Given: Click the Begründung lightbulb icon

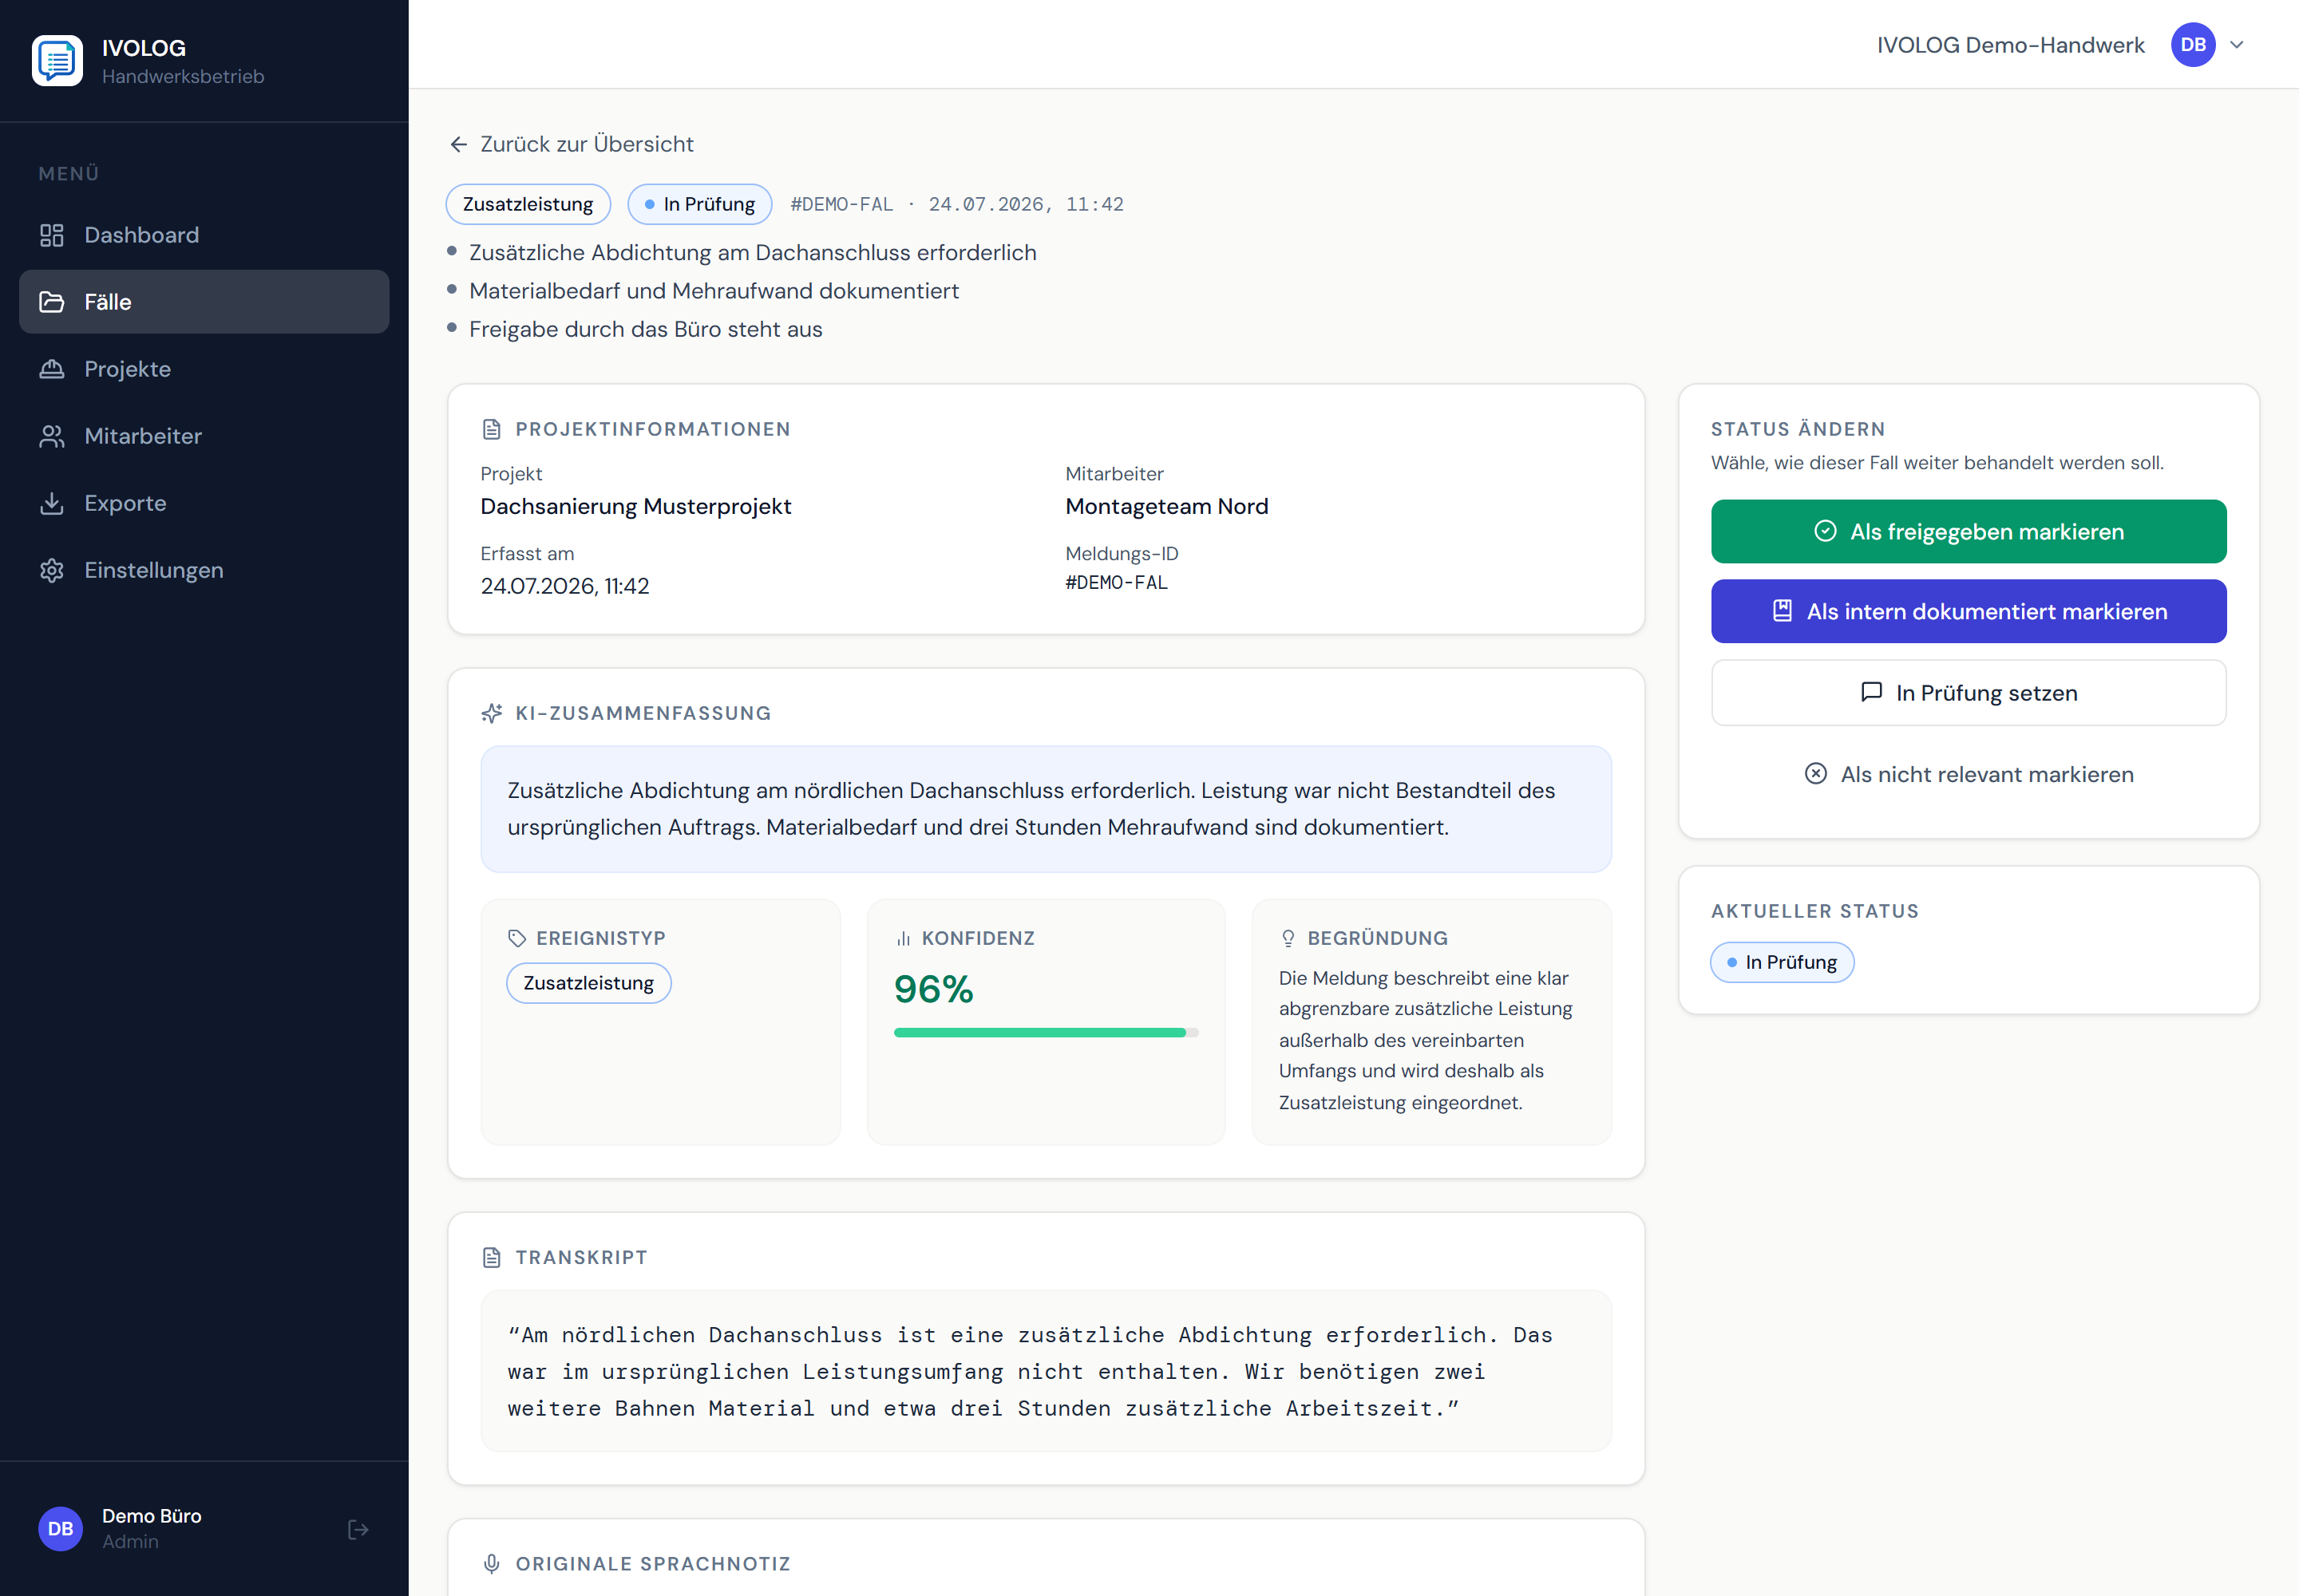Looking at the screenshot, I should point(1288,938).
